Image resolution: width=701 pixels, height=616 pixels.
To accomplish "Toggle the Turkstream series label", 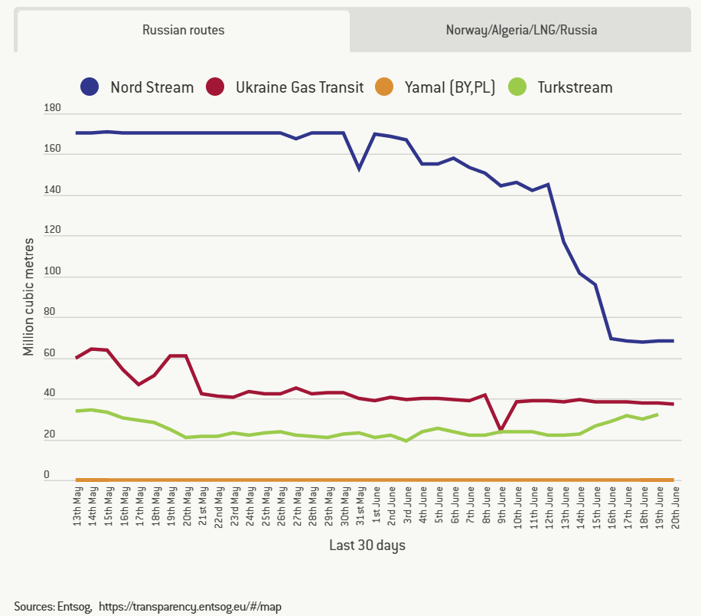I will [x=575, y=87].
